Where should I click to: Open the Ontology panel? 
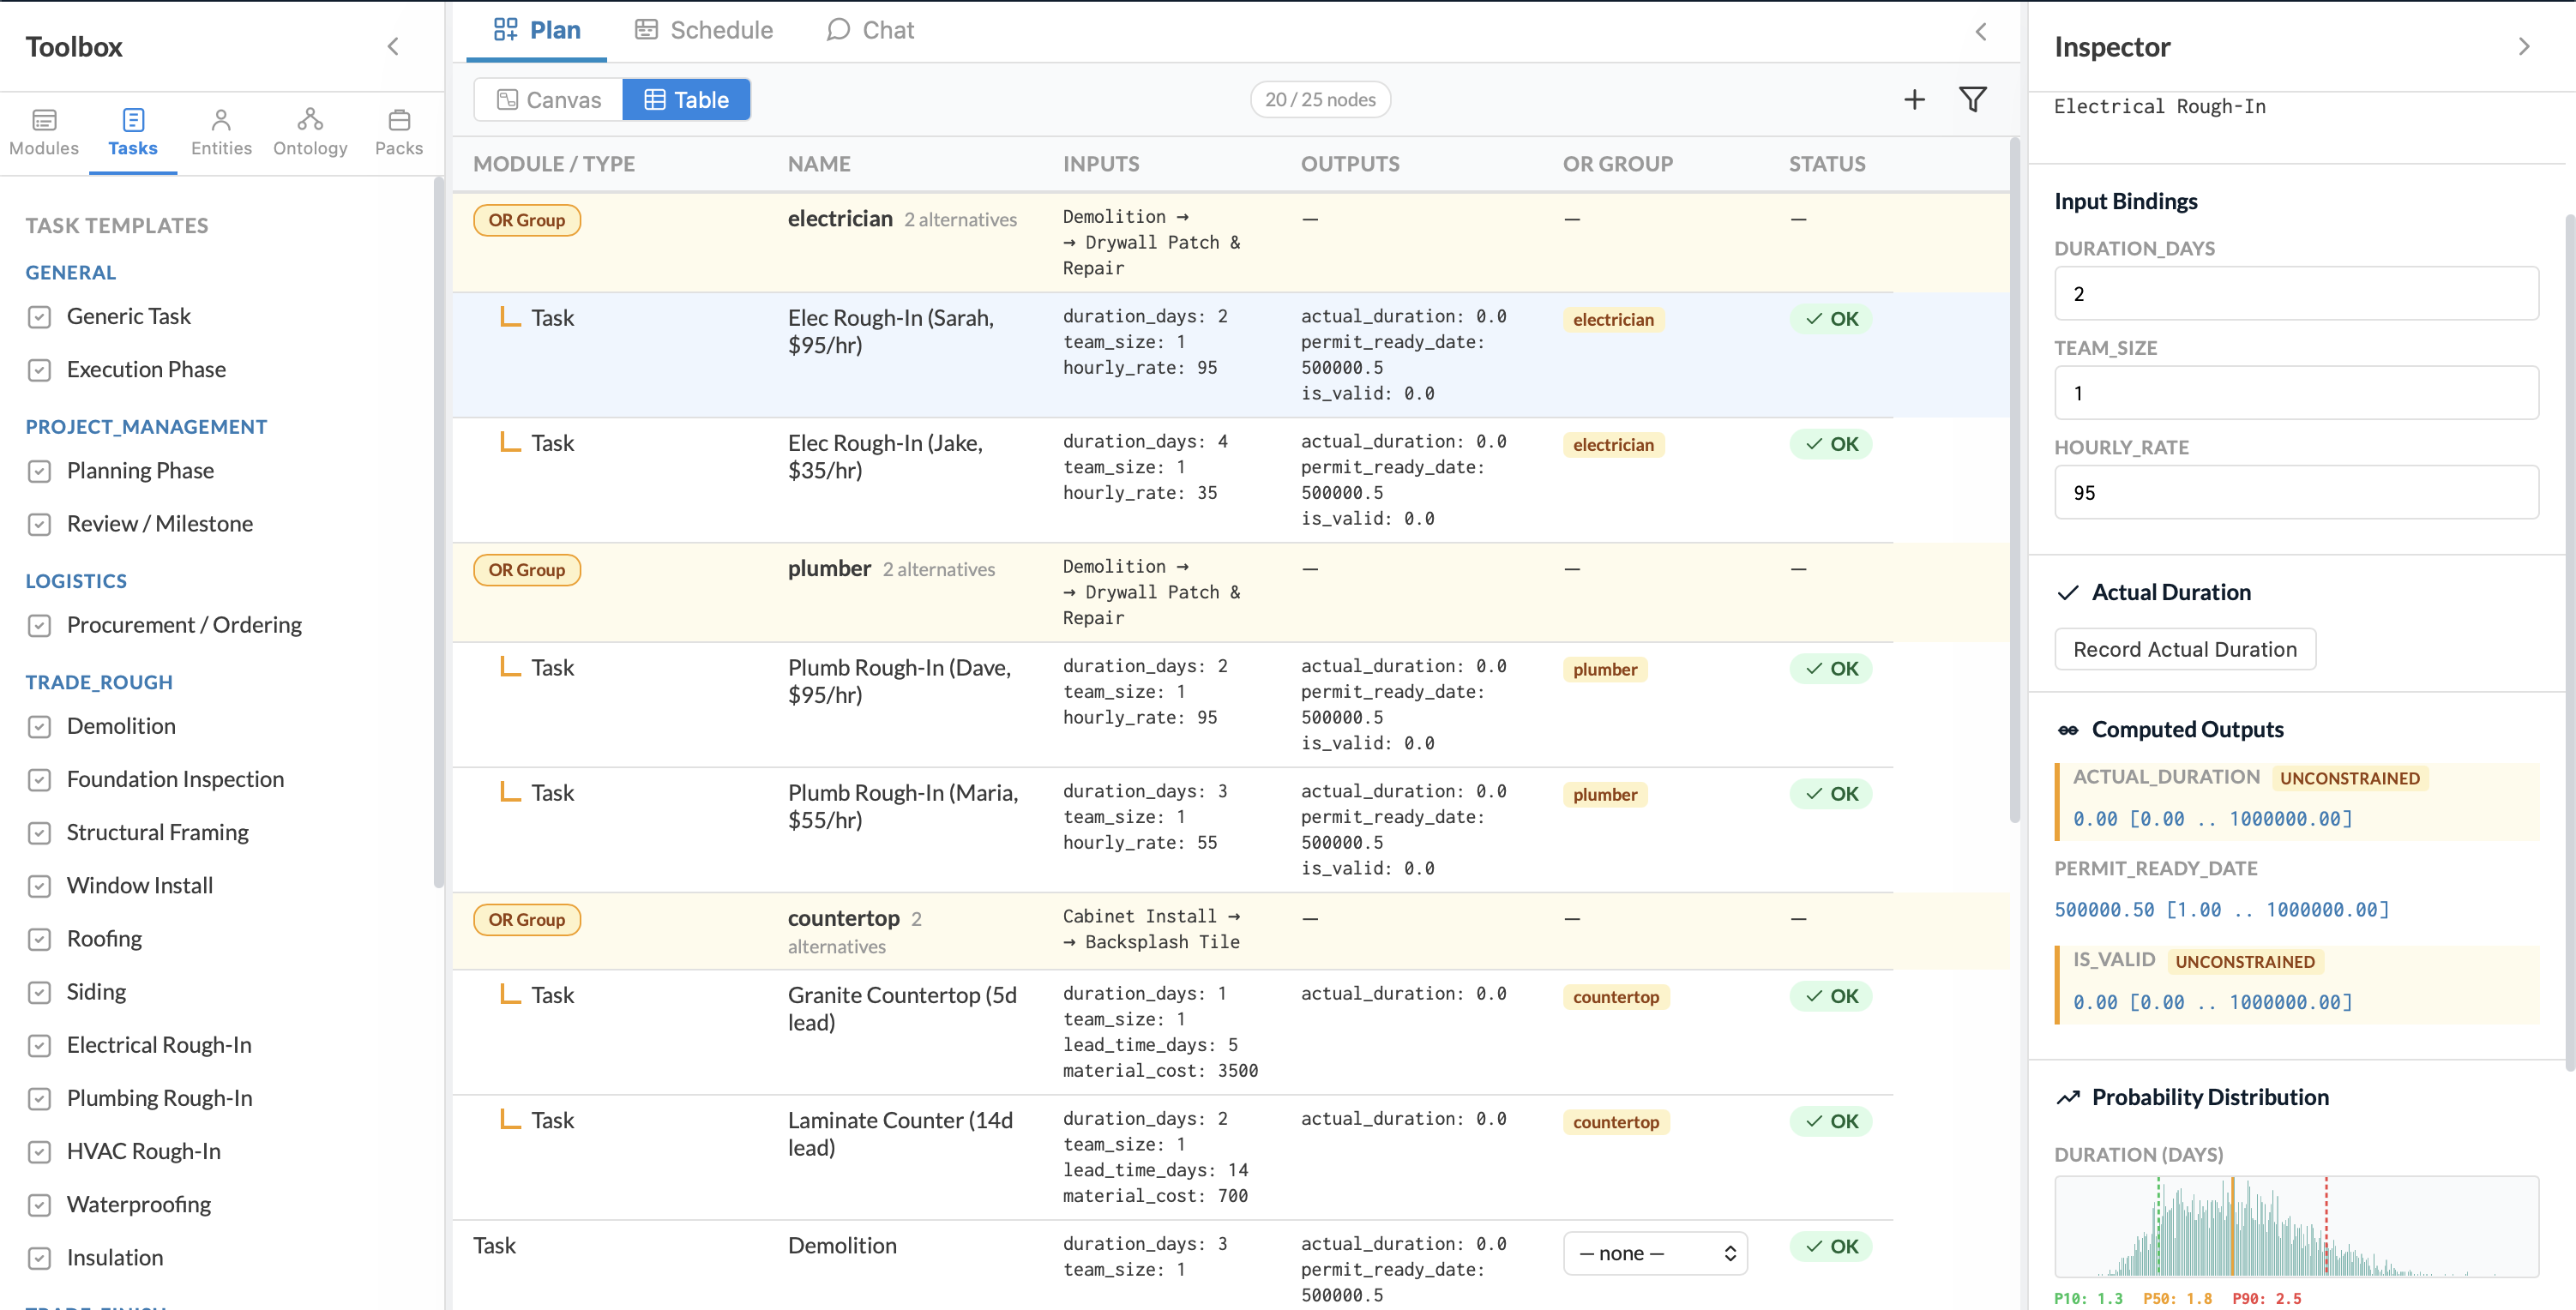310,130
